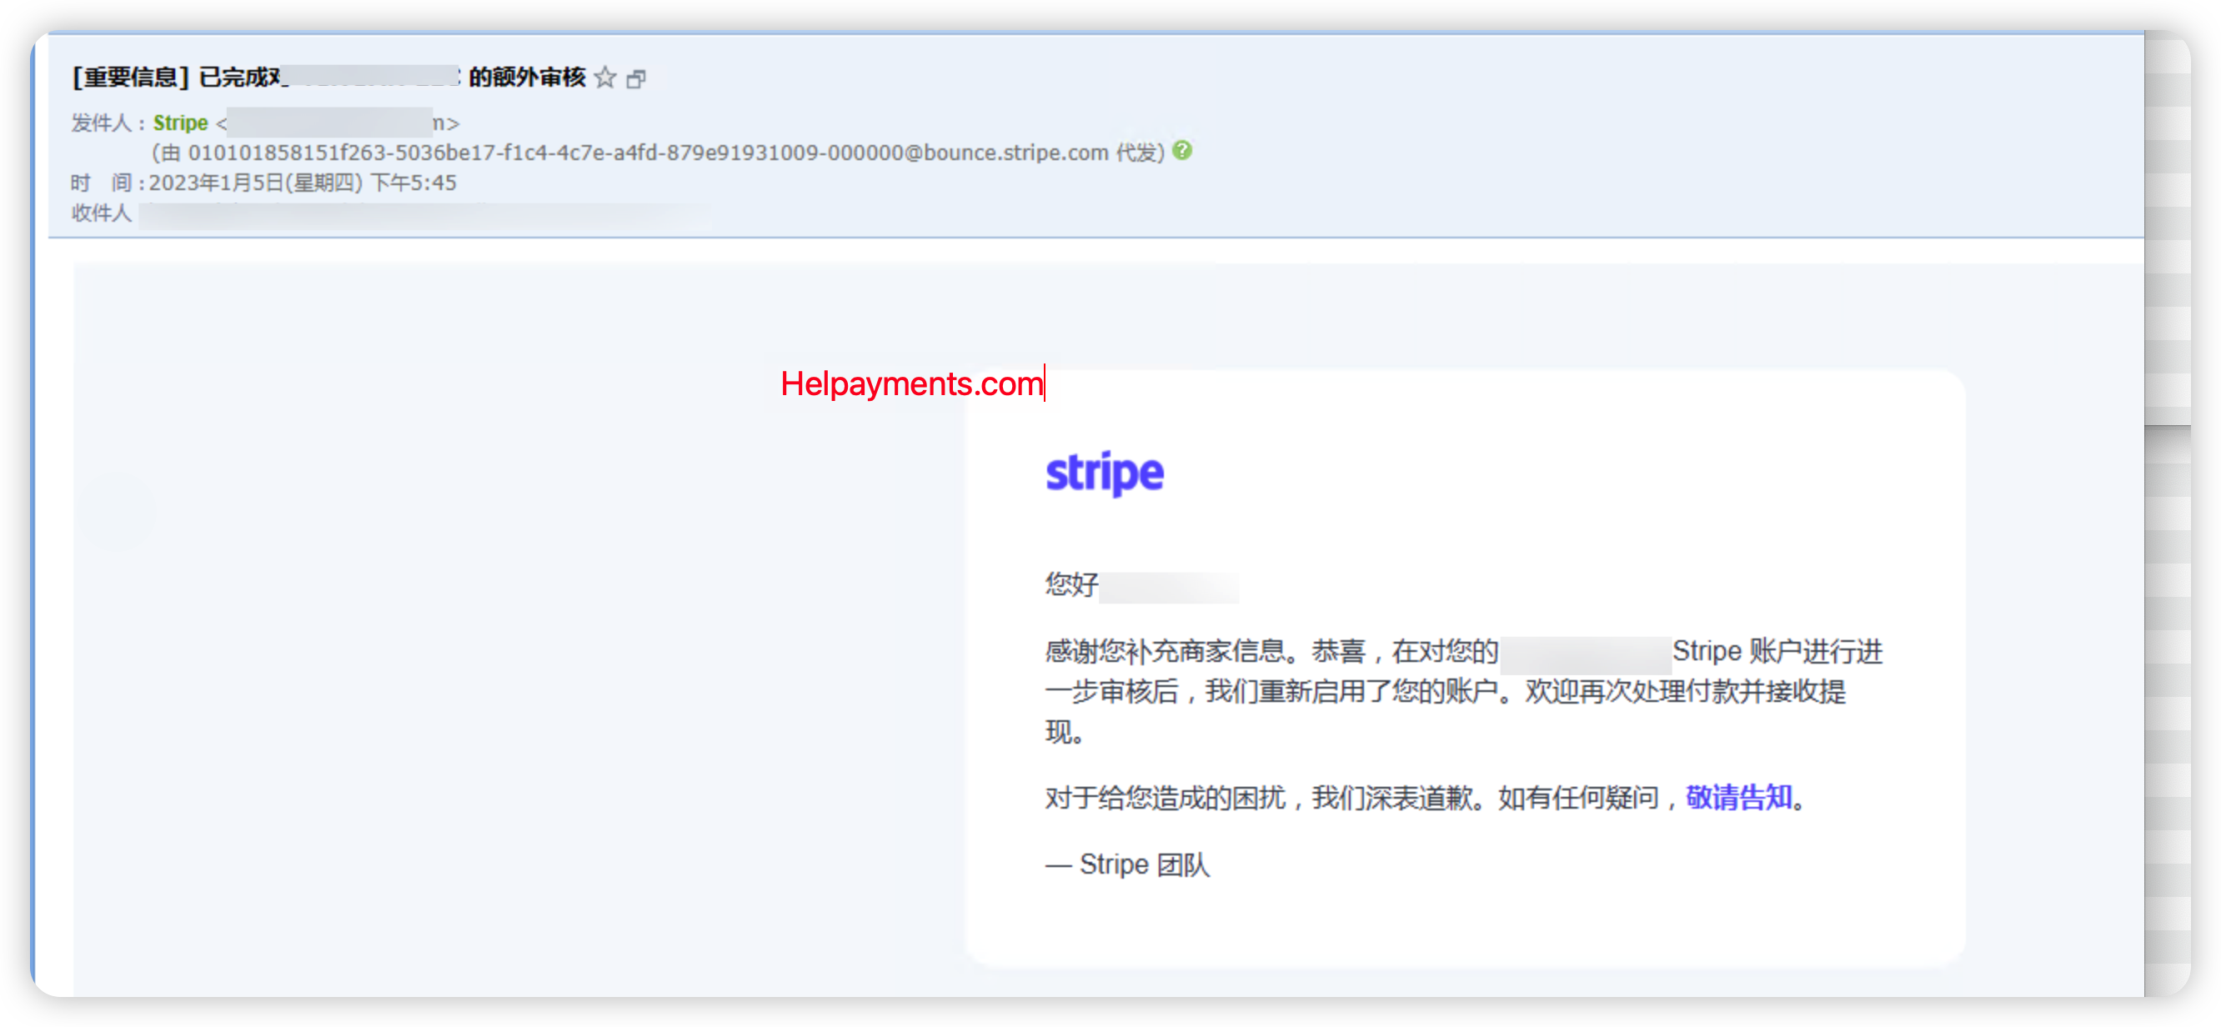Viewport: 2221px width, 1027px height.
Task: Open email in new window icon
Action: point(636,79)
